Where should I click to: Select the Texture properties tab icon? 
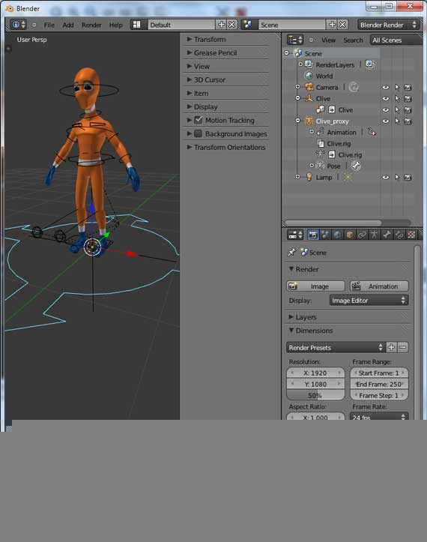pyautogui.click(x=411, y=235)
